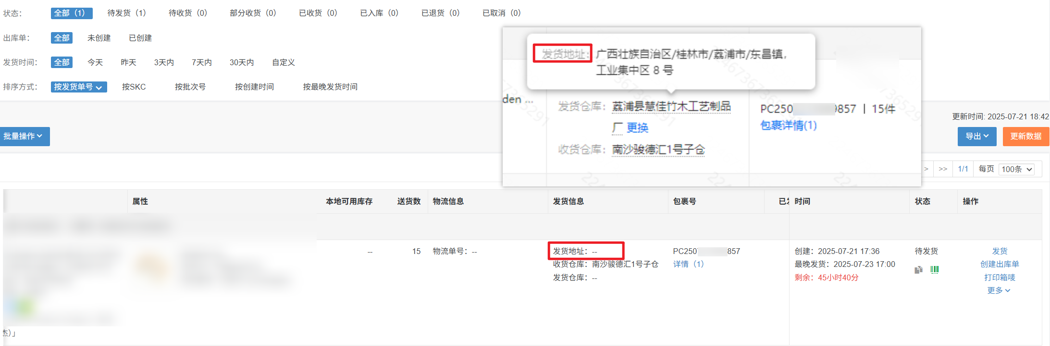
Task: Click 收货仓库: 南沙骏德汇1号子仓 in the table row
Action: 605,264
